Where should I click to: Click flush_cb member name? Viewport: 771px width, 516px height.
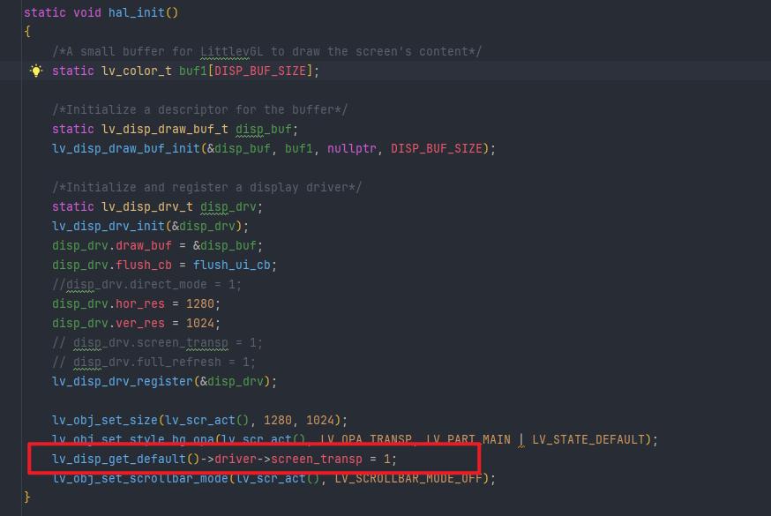coord(144,265)
